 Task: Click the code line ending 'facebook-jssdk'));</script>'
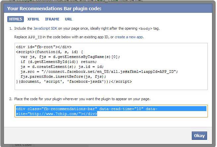coord(74,81)
